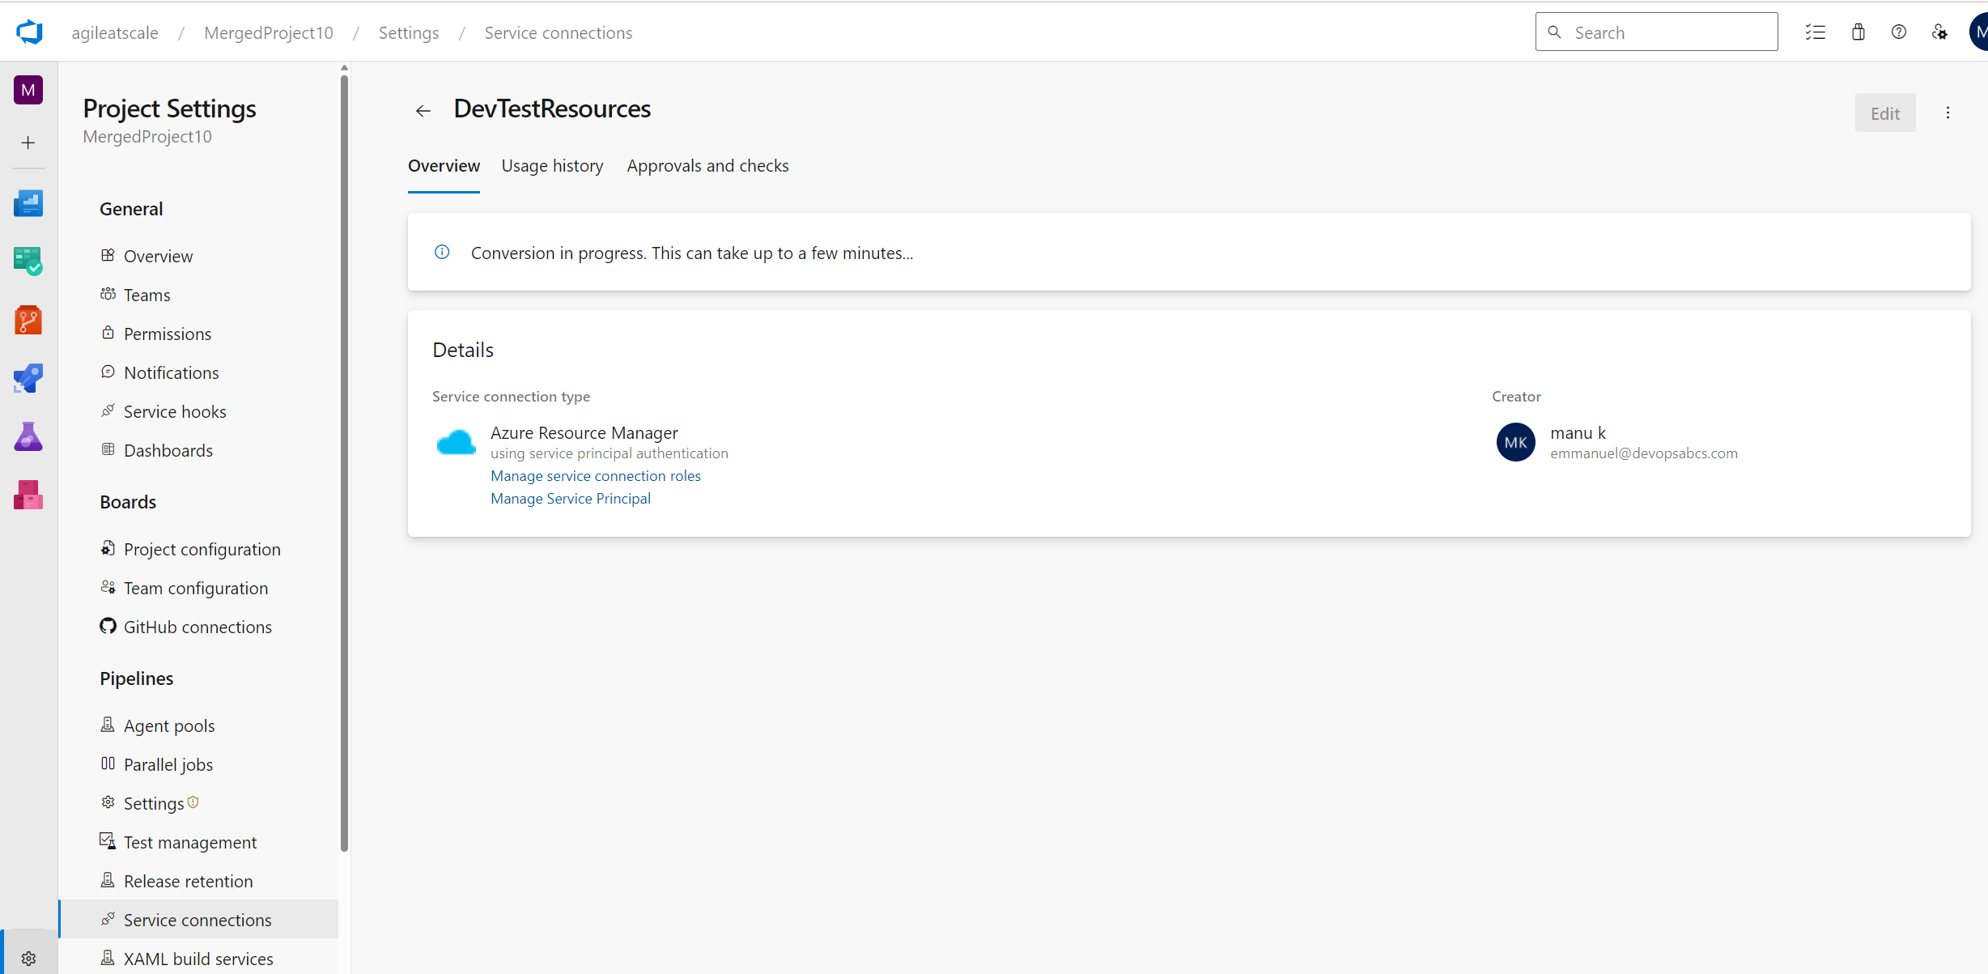Open the work items list icon in the header

[x=1815, y=32]
